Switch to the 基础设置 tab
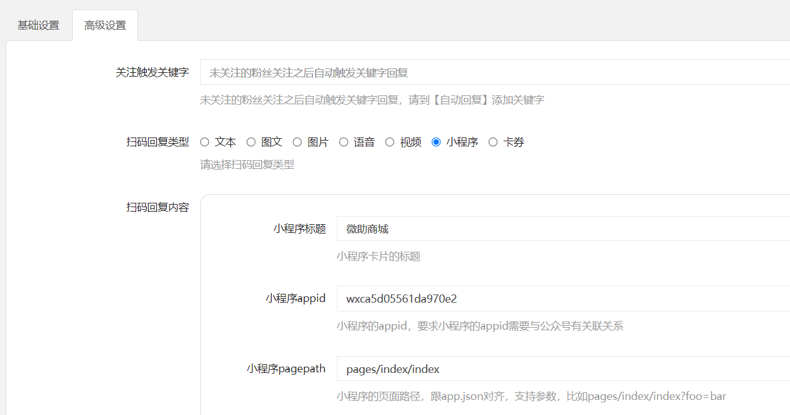Image resolution: width=790 pixels, height=415 pixels. [38, 25]
